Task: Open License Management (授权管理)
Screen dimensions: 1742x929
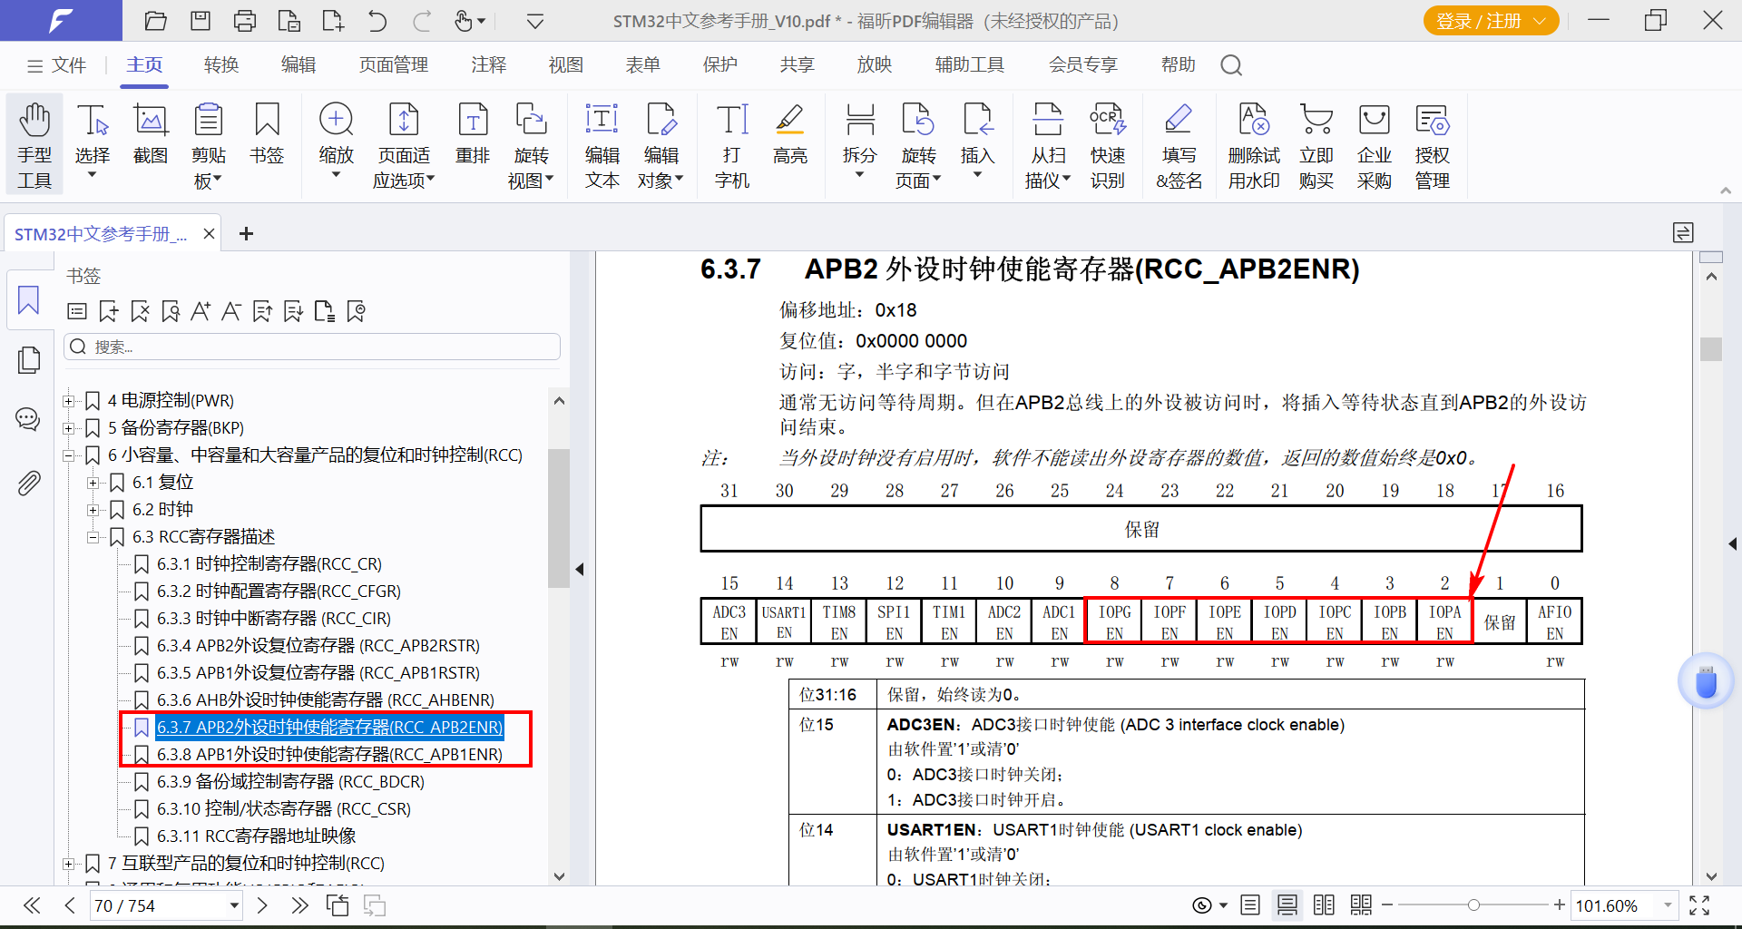Action: click(x=1433, y=145)
